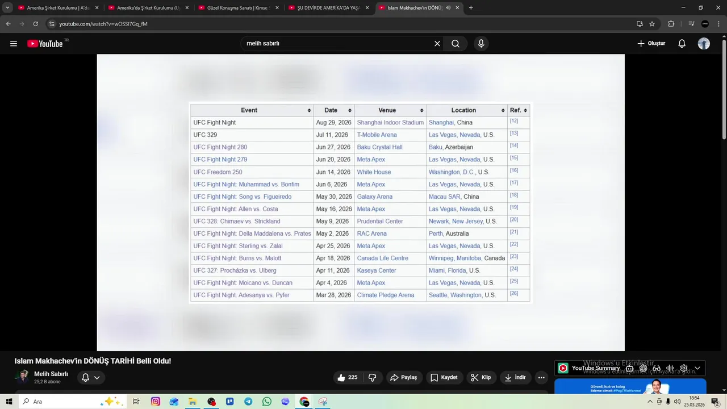Click the audio waveform icon in YouTube Summary

pos(670,368)
